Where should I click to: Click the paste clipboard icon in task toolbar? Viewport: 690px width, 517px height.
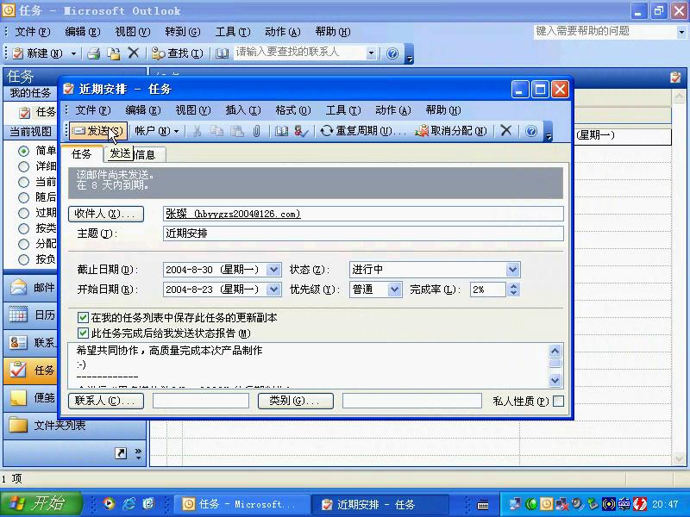237,131
